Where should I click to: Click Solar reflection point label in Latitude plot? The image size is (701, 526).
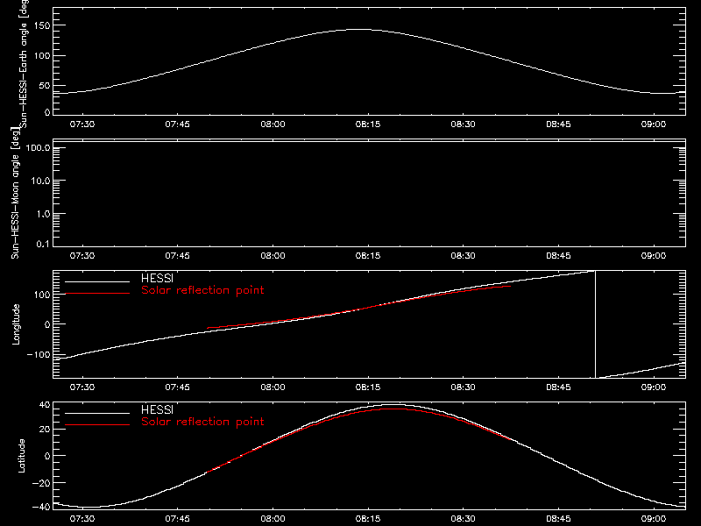[x=202, y=422]
